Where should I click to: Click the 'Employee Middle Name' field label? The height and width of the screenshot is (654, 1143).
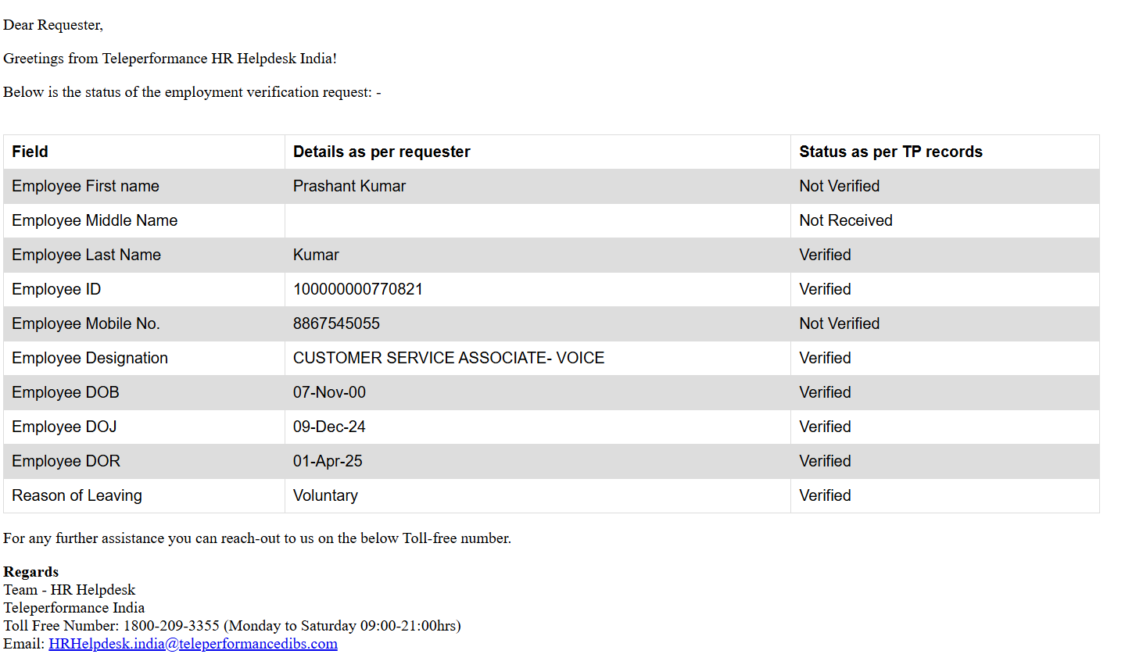pos(95,220)
